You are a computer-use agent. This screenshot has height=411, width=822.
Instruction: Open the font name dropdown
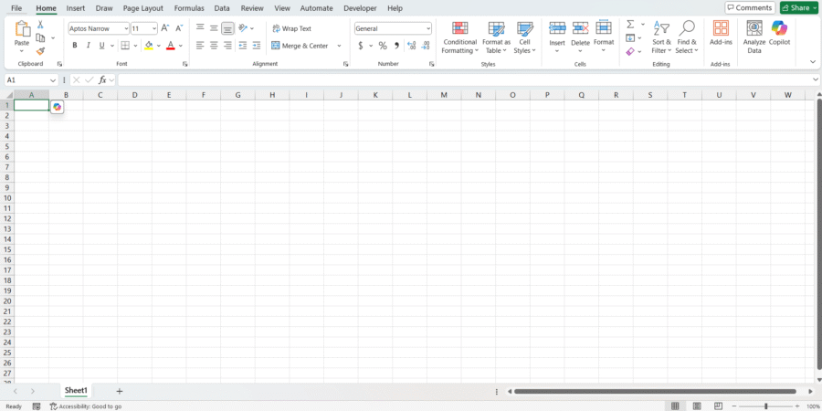[126, 29]
